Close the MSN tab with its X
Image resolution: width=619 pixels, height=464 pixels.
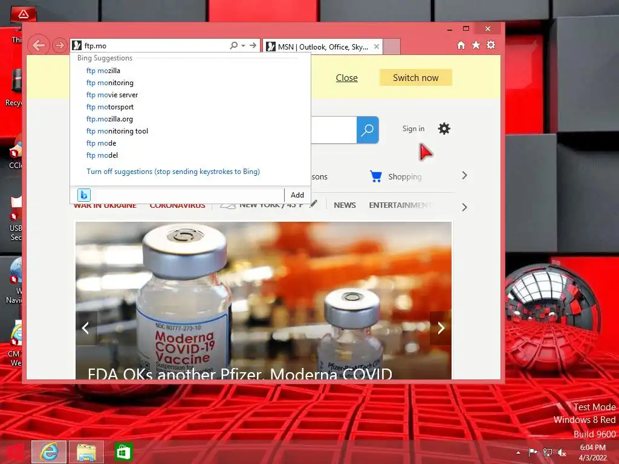377,47
